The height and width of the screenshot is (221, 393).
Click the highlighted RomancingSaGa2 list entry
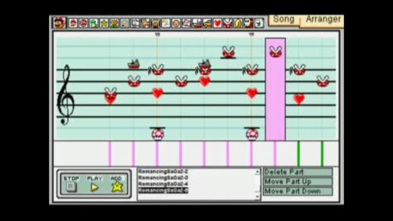point(163,190)
